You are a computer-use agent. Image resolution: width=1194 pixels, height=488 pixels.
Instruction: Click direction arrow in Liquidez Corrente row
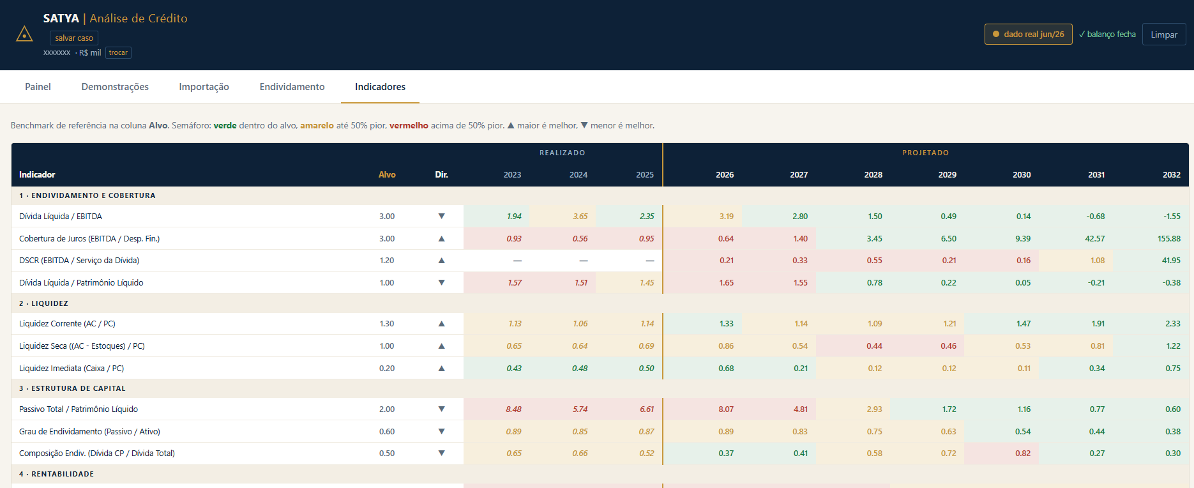pyautogui.click(x=441, y=324)
